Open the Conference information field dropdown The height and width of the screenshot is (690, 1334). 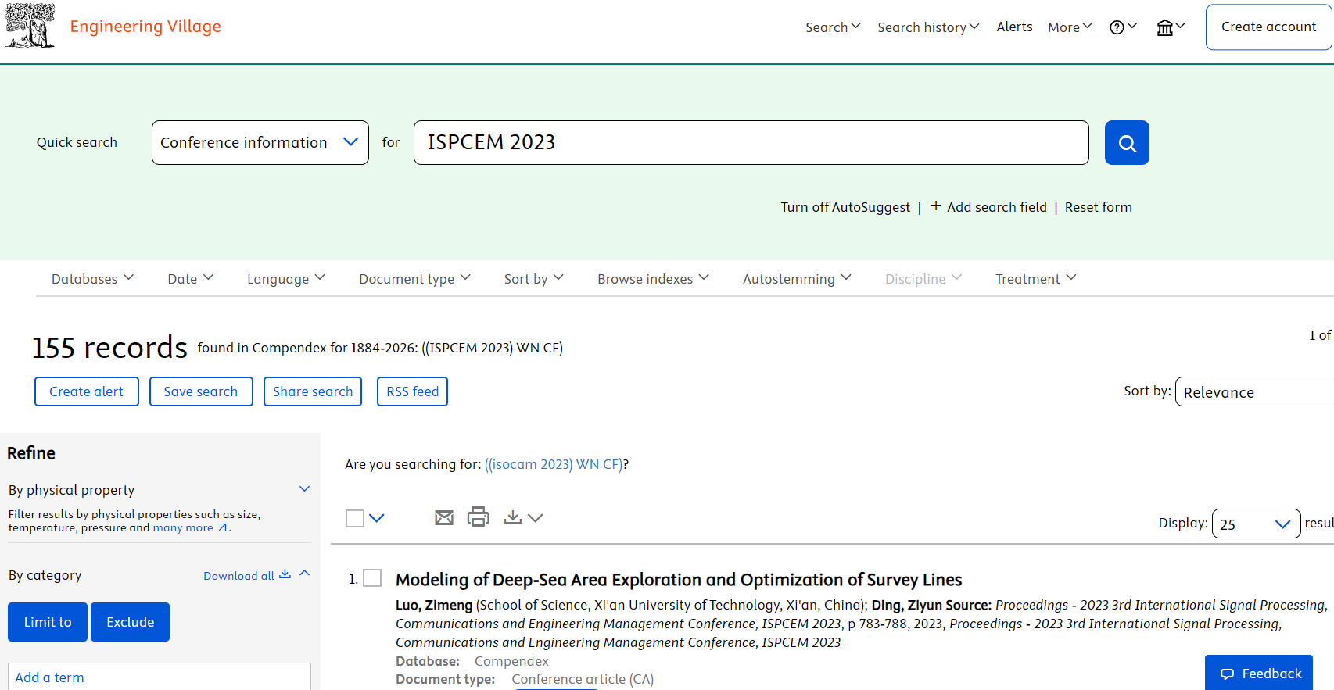(260, 143)
